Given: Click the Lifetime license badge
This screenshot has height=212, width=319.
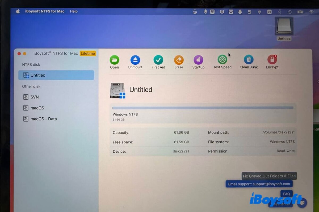Looking at the screenshot, I should [88, 54].
